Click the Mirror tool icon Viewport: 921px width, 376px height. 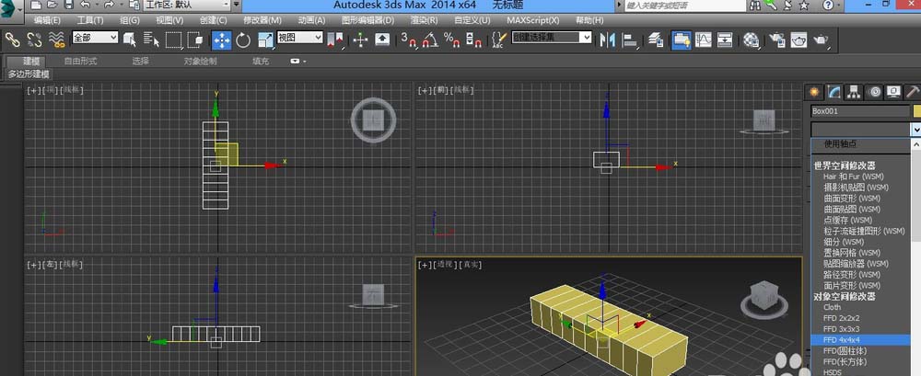tap(607, 40)
